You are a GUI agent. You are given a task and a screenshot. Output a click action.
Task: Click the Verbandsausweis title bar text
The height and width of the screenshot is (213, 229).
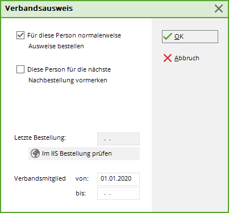39,9
